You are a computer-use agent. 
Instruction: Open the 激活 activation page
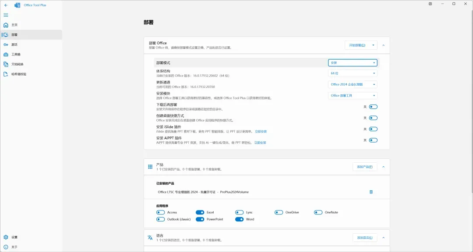coord(31,45)
